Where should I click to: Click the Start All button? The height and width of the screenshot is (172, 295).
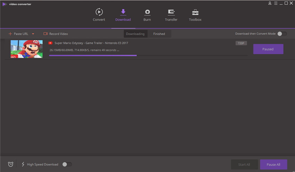coord(244,164)
